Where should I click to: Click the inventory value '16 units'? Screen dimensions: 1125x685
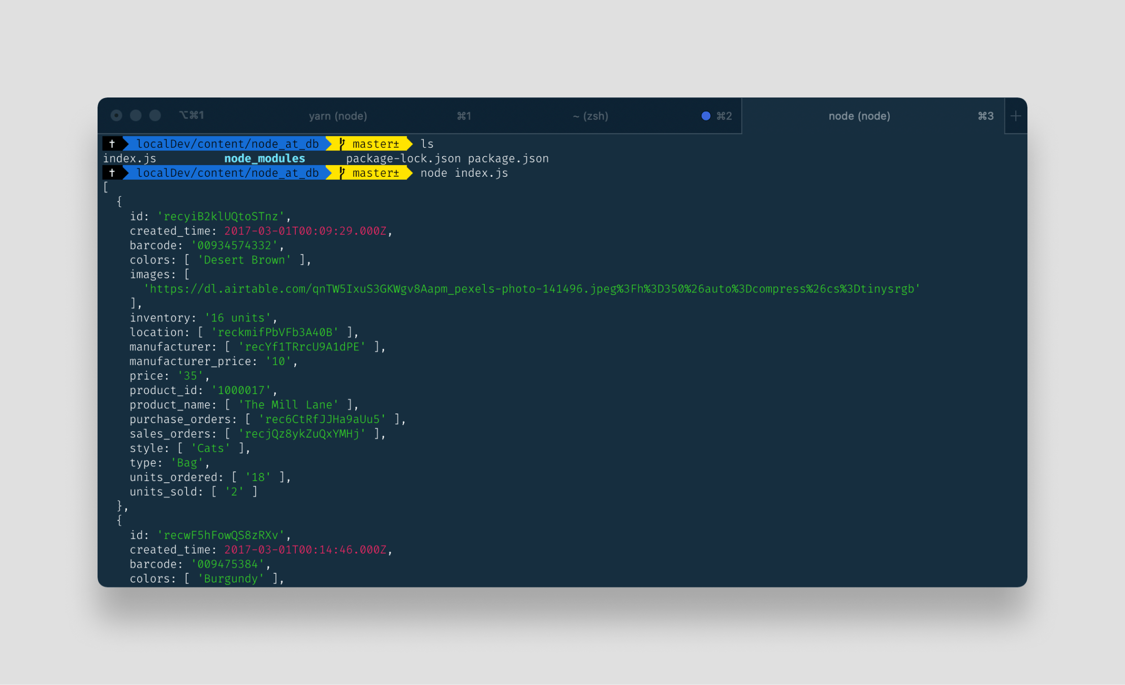(x=238, y=318)
